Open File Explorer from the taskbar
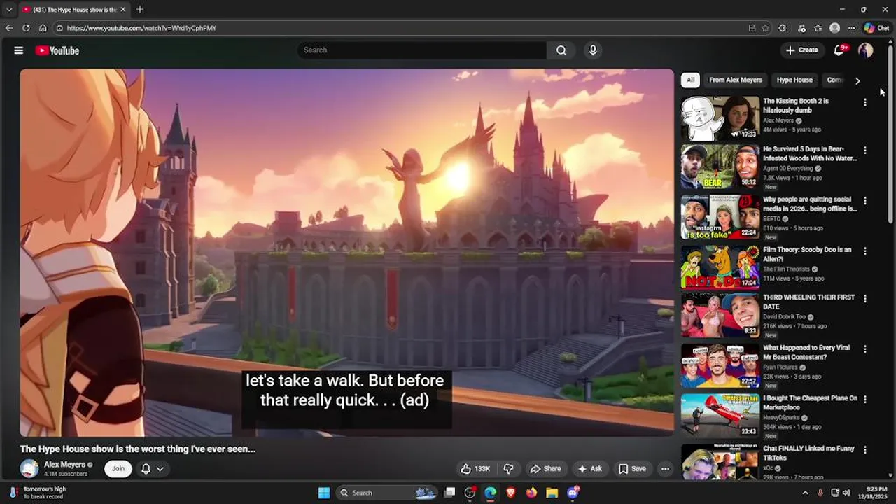The width and height of the screenshot is (896, 504). (552, 493)
